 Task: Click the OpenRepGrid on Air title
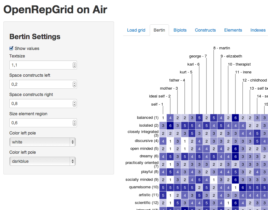55,10
